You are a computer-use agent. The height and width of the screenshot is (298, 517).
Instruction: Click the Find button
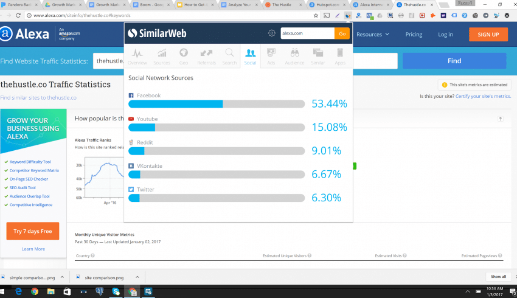454,61
